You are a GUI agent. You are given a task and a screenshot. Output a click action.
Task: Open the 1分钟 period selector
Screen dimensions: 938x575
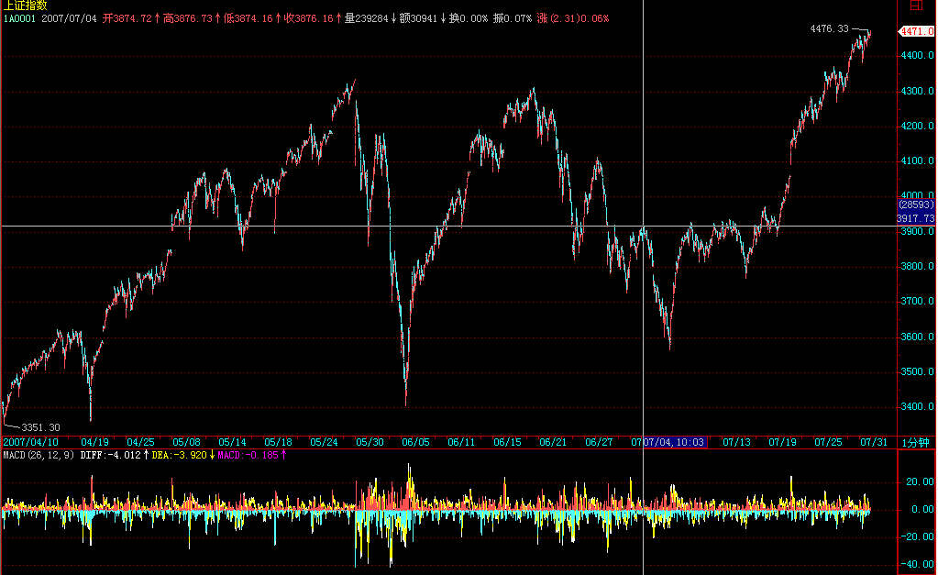915,442
